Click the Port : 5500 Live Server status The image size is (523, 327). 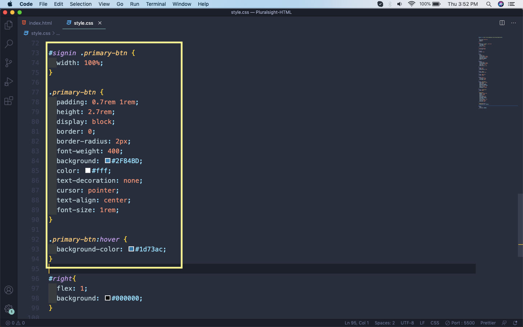(x=460, y=323)
